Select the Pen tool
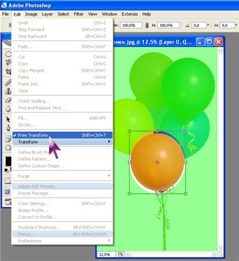The height and width of the screenshot is (261, 239). (x=9, y=128)
